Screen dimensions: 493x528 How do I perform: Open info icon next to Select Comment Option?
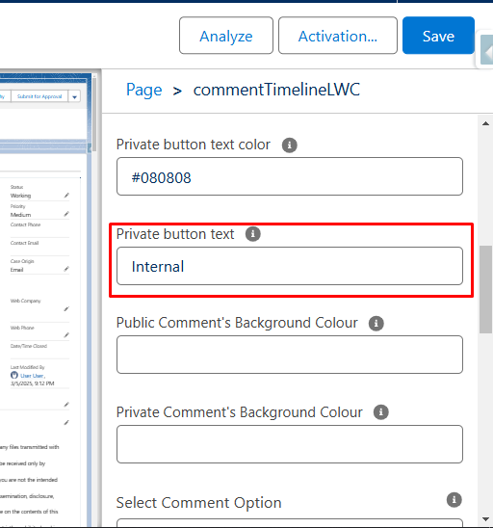(454, 500)
